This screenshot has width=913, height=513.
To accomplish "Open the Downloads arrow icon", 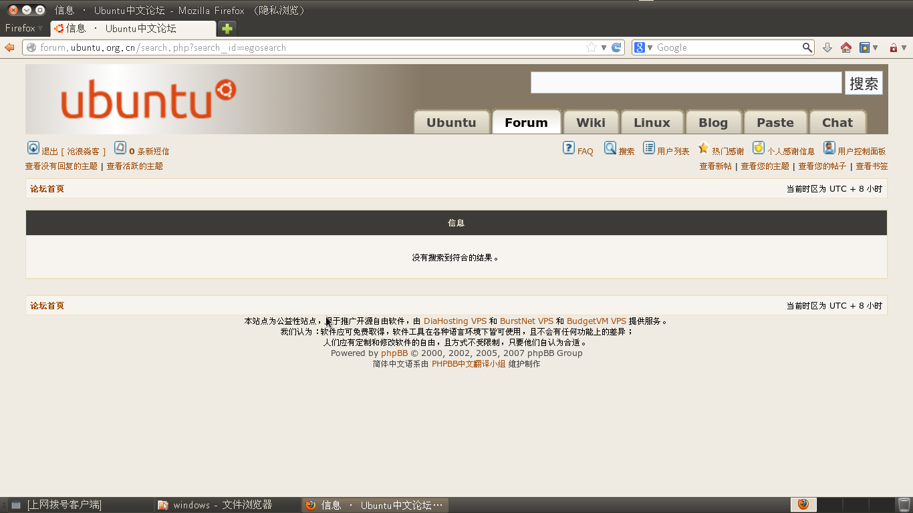I will click(x=827, y=47).
